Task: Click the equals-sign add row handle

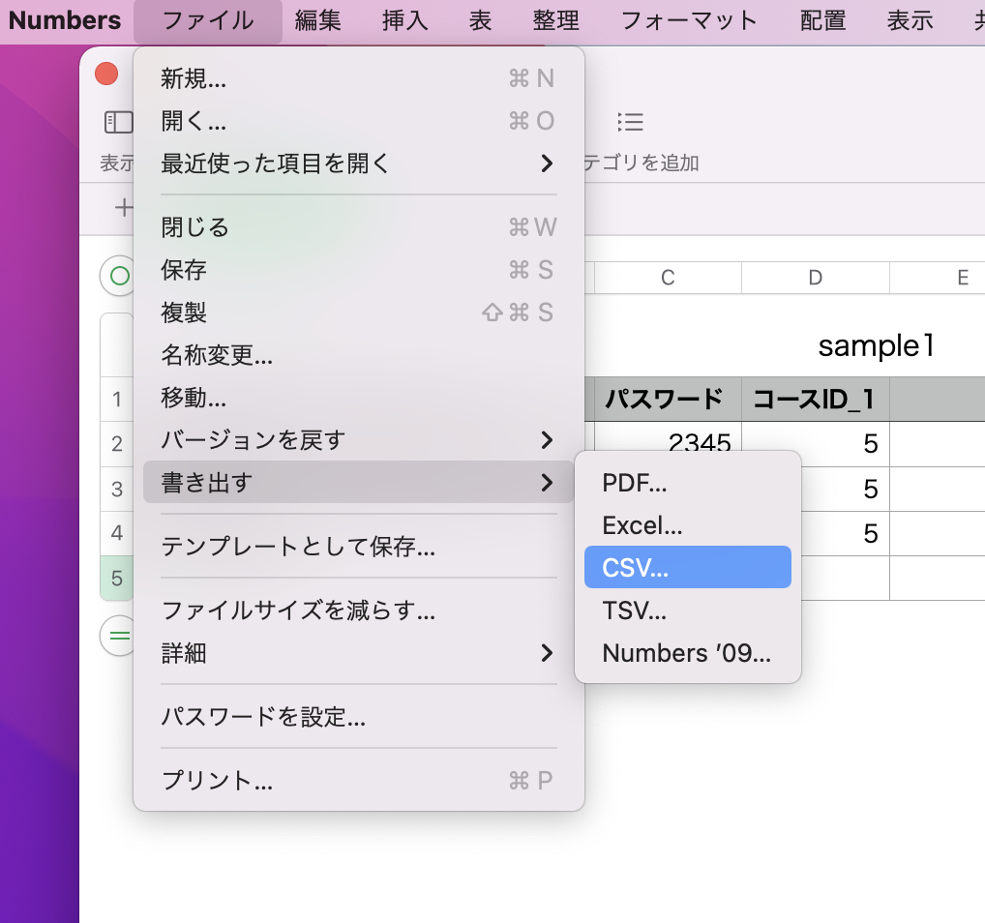Action: pos(118,636)
